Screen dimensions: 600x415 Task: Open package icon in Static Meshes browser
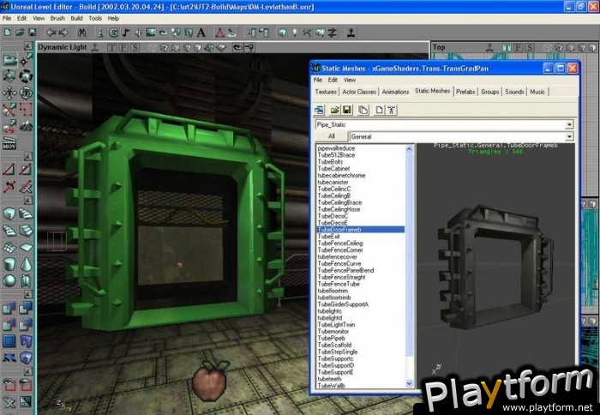tap(334, 111)
